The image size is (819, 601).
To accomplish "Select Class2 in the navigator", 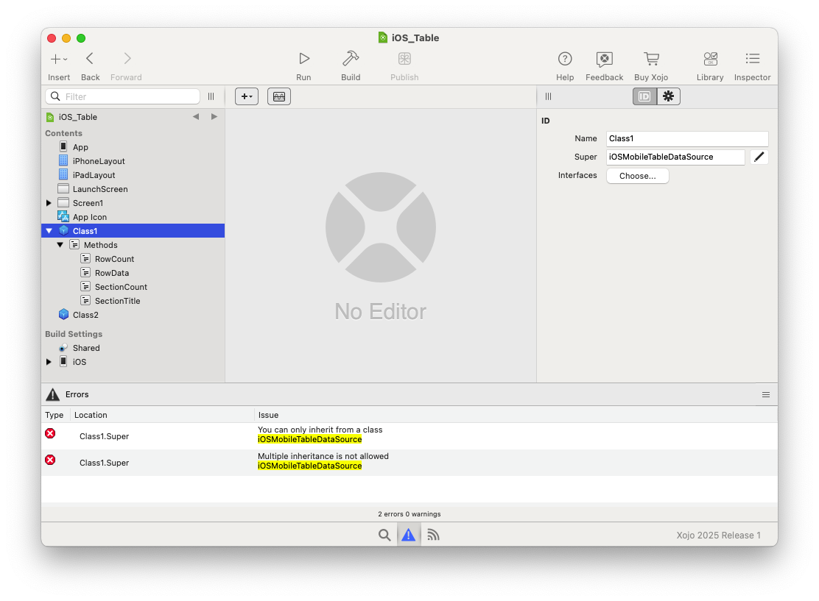I will coord(85,315).
